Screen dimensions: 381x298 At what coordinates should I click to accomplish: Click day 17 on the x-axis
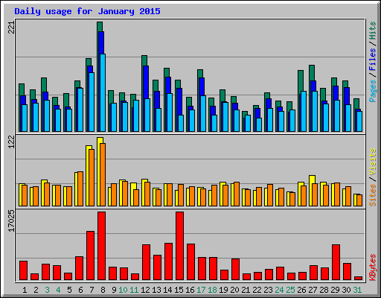pos(201,290)
